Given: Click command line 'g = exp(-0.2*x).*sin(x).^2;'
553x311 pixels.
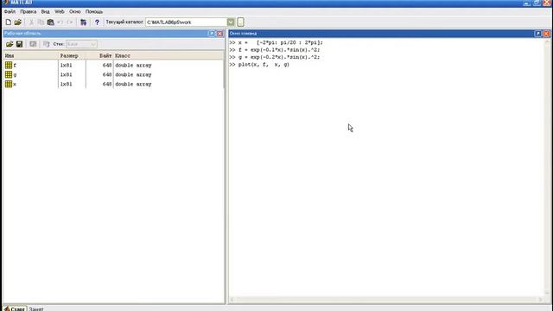Looking at the screenshot, I should coord(279,57).
